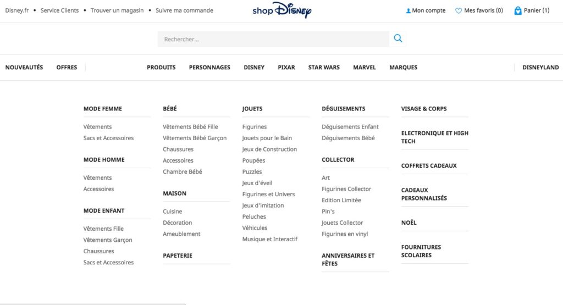Open the PRODUITS menu
563x305 pixels.
coord(161,68)
